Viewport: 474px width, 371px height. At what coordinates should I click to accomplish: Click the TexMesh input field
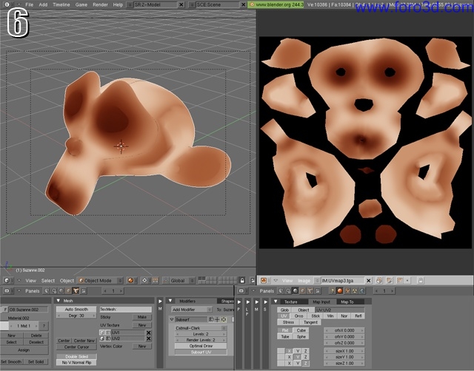pos(126,309)
